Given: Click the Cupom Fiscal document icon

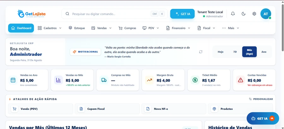Looking at the screenshot, I should click(x=81, y=109).
